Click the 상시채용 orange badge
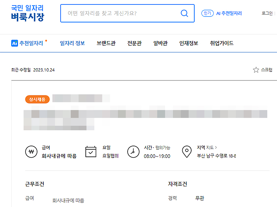The width and height of the screenshot is (277, 207). [x=37, y=99]
